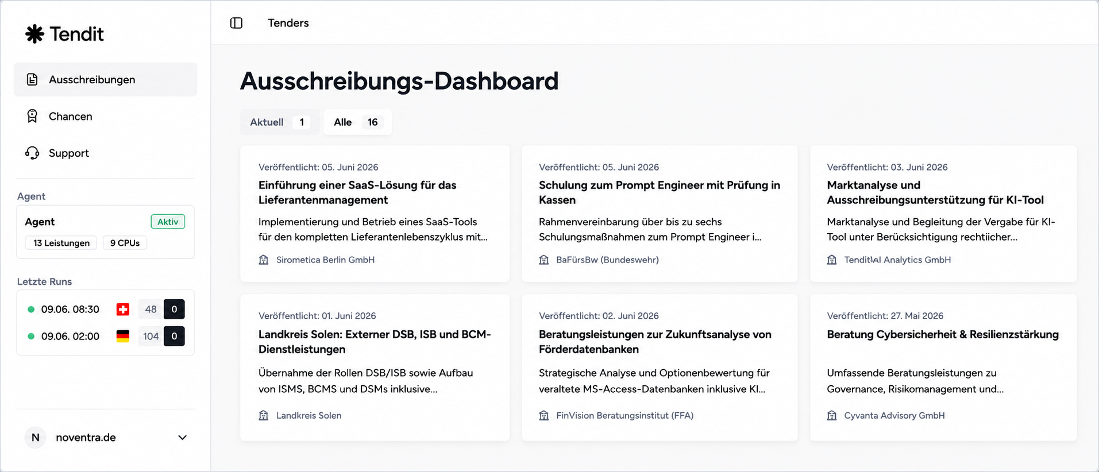Screen dimensions: 1099x472
Task: Click TenditAI Analytics GmbH company name
Action: pos(897,260)
